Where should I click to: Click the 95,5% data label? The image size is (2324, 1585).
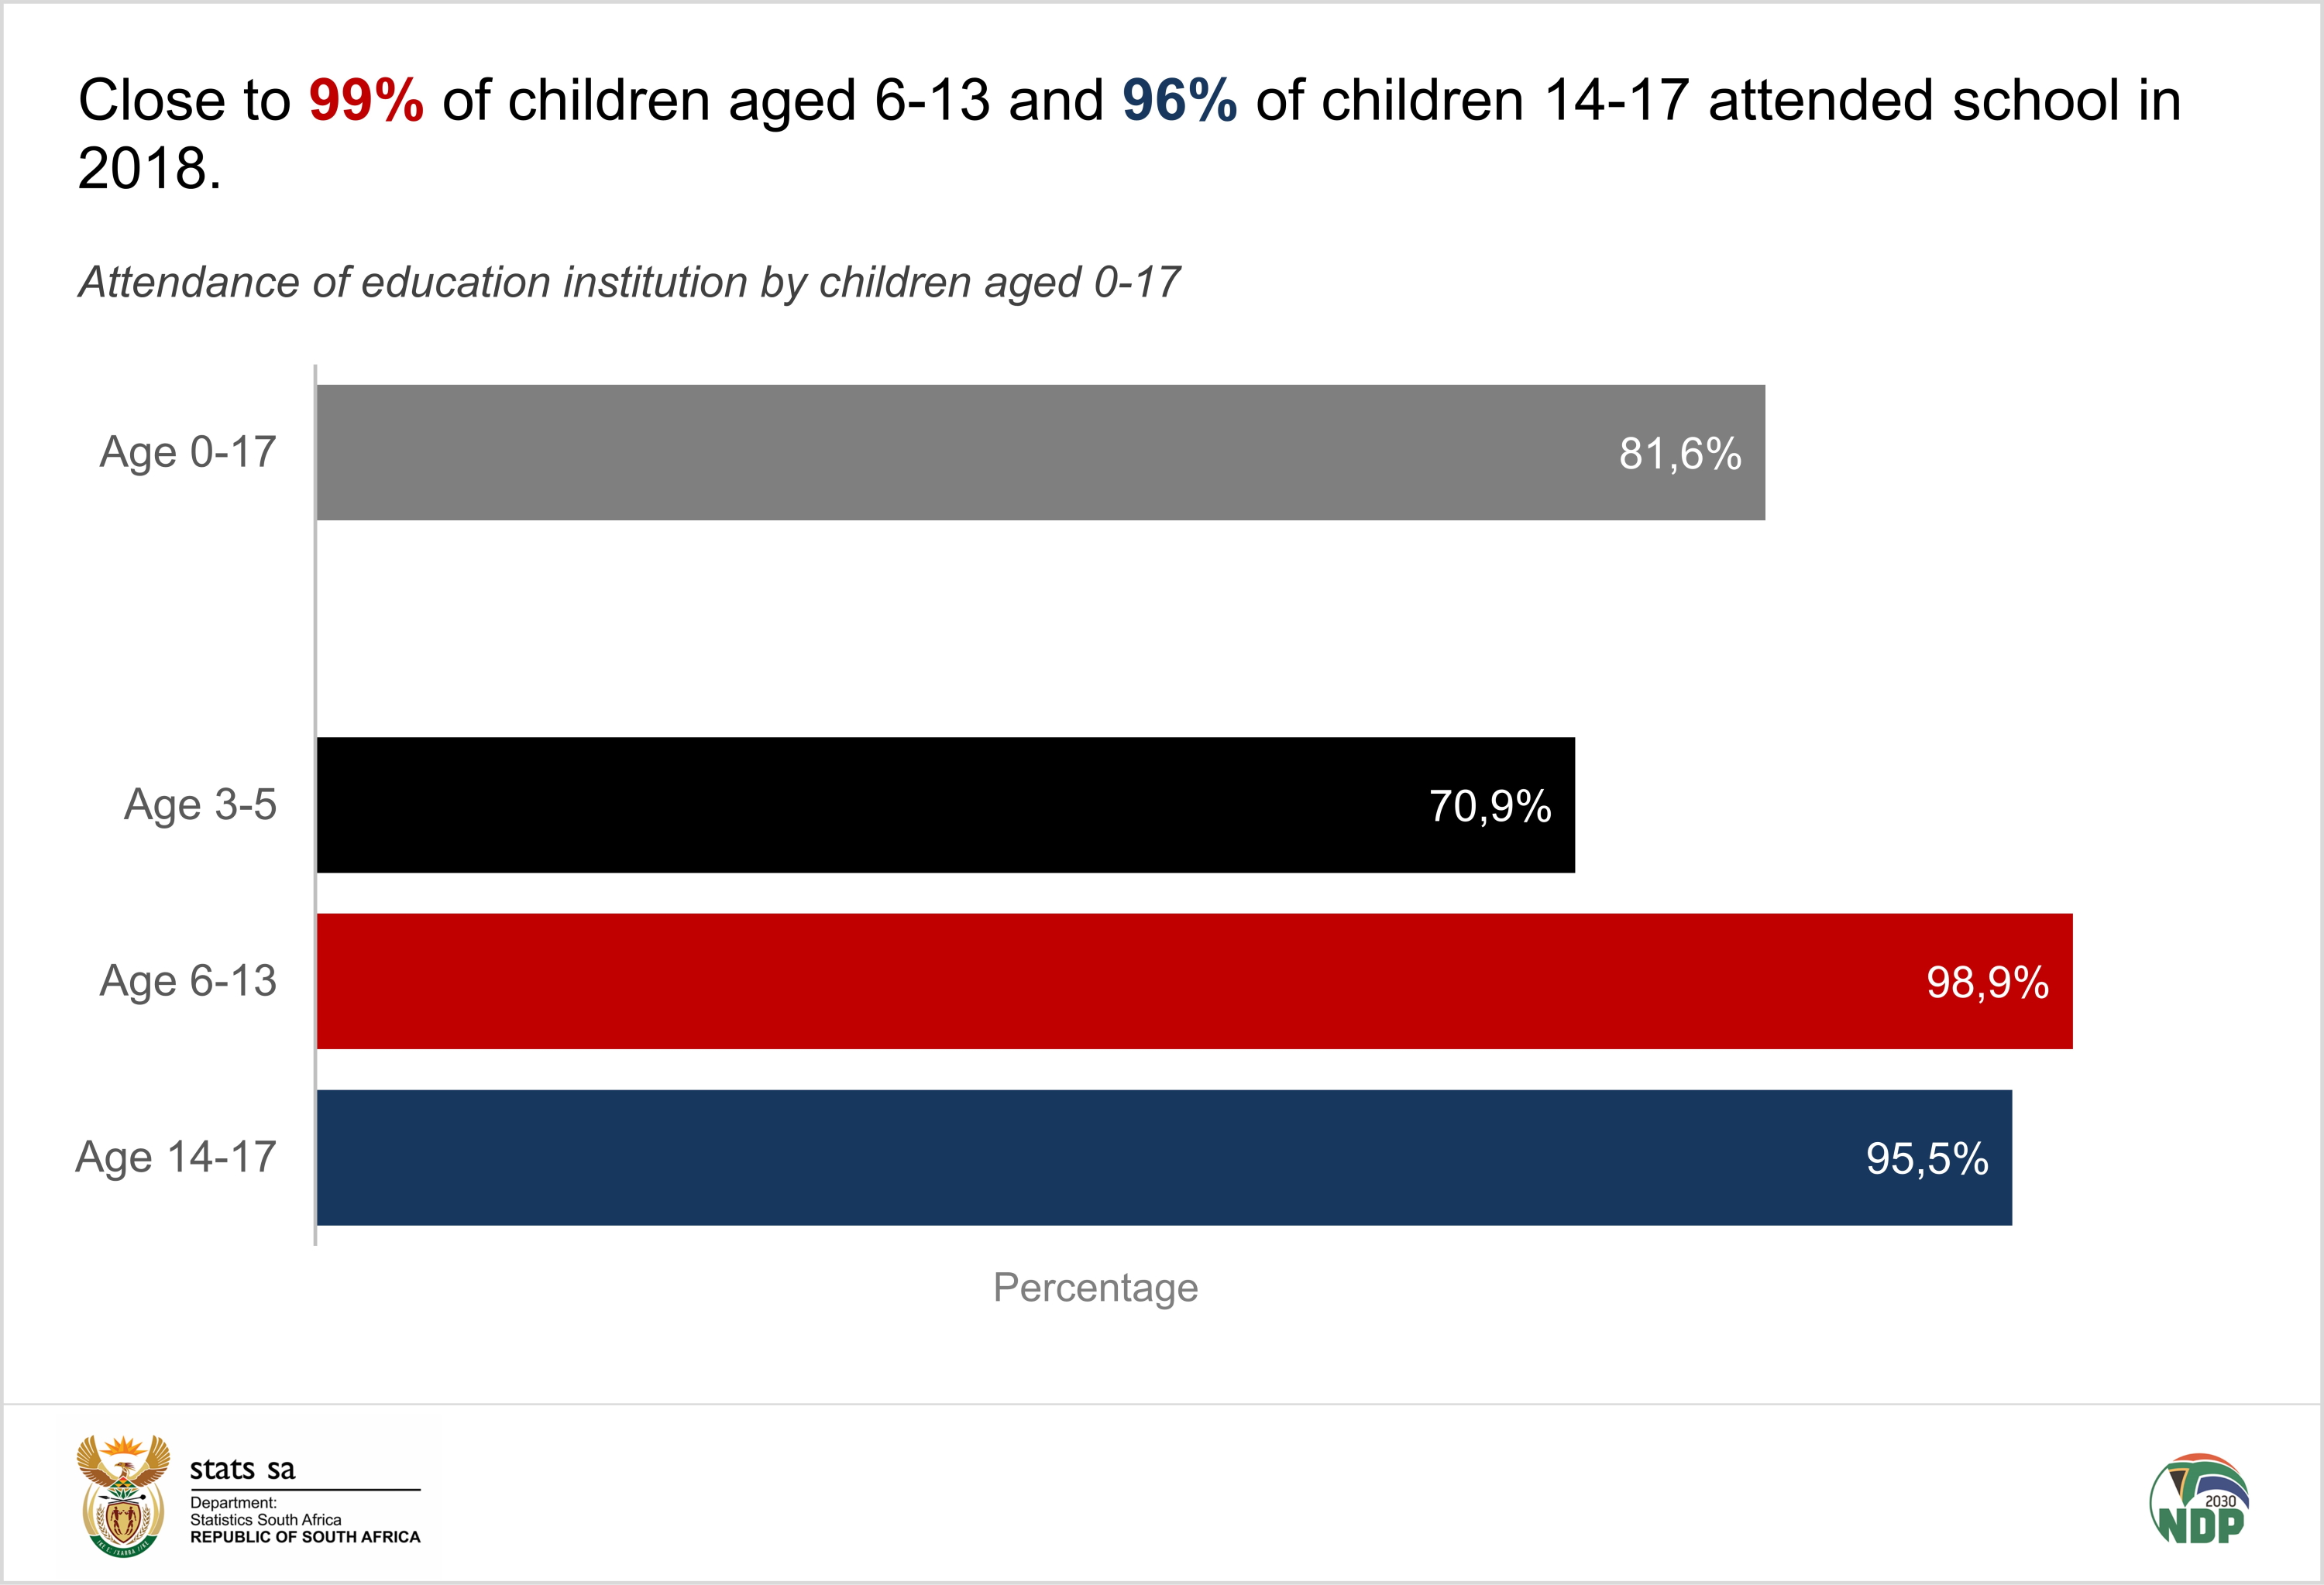pos(1927,1159)
